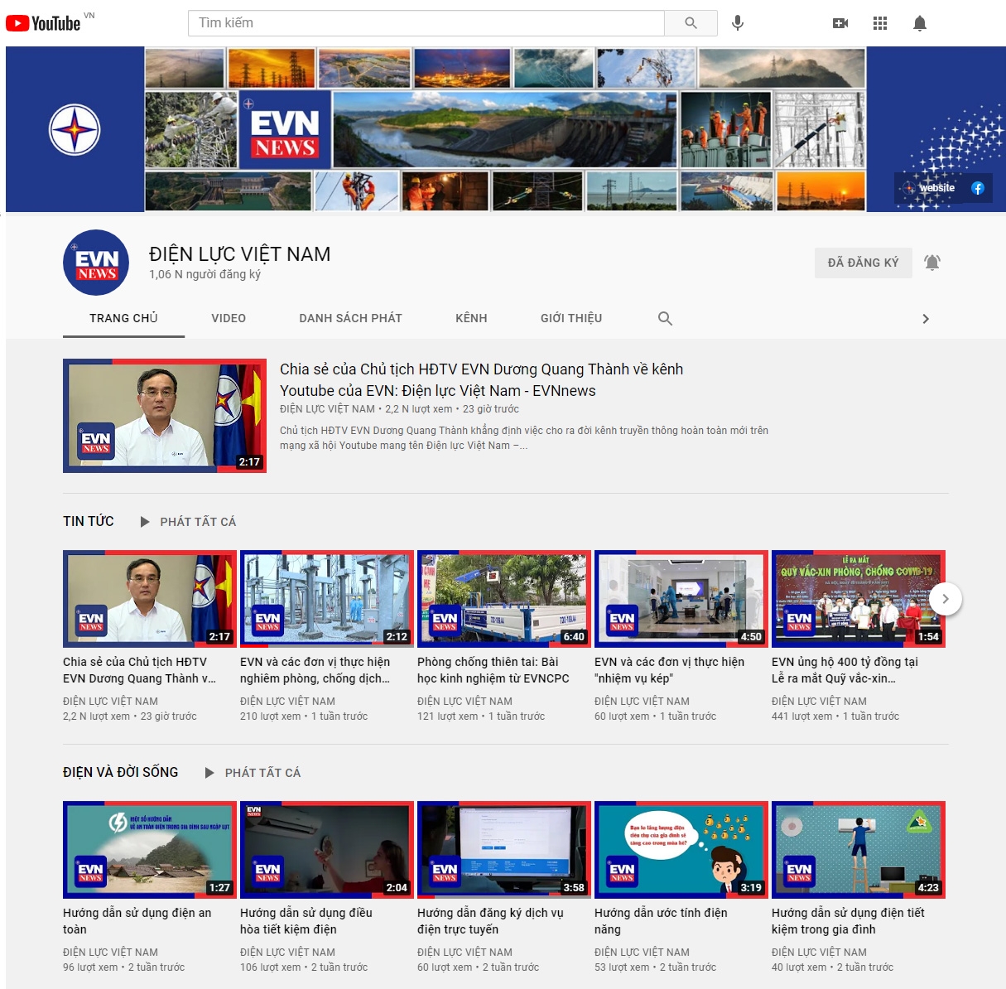
Task: Open the DANH SÁCH PHÁT tab
Action: click(x=350, y=318)
